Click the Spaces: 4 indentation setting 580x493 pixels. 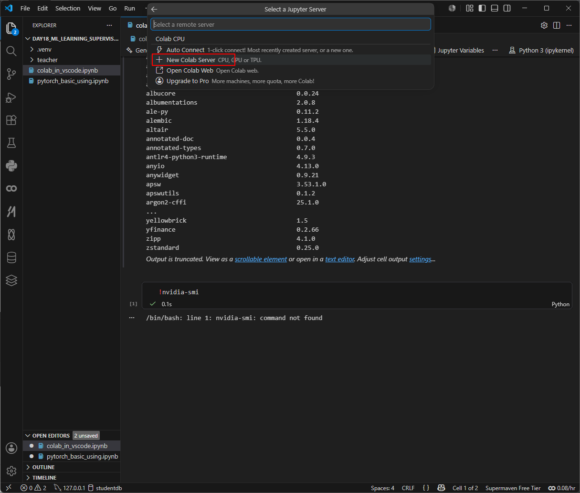pos(382,488)
